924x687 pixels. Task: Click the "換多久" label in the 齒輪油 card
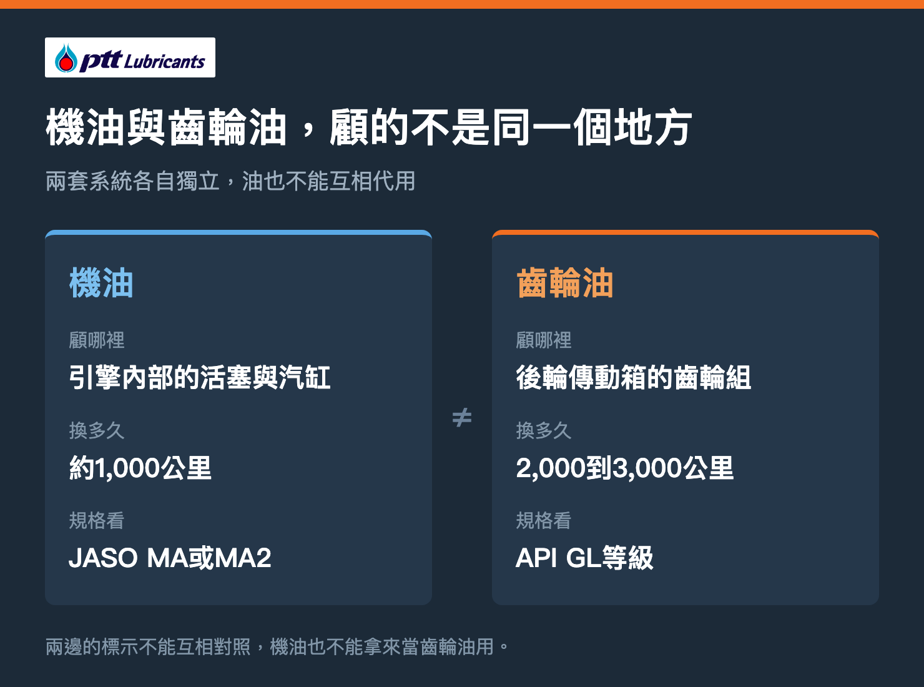point(544,430)
